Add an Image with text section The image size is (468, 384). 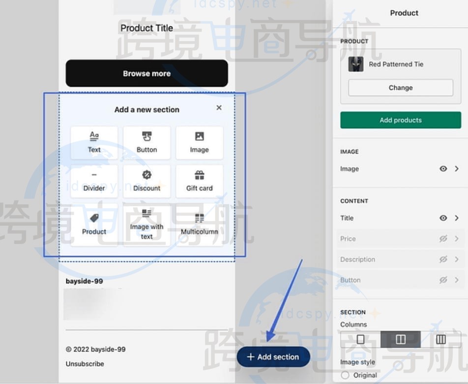coord(146,225)
